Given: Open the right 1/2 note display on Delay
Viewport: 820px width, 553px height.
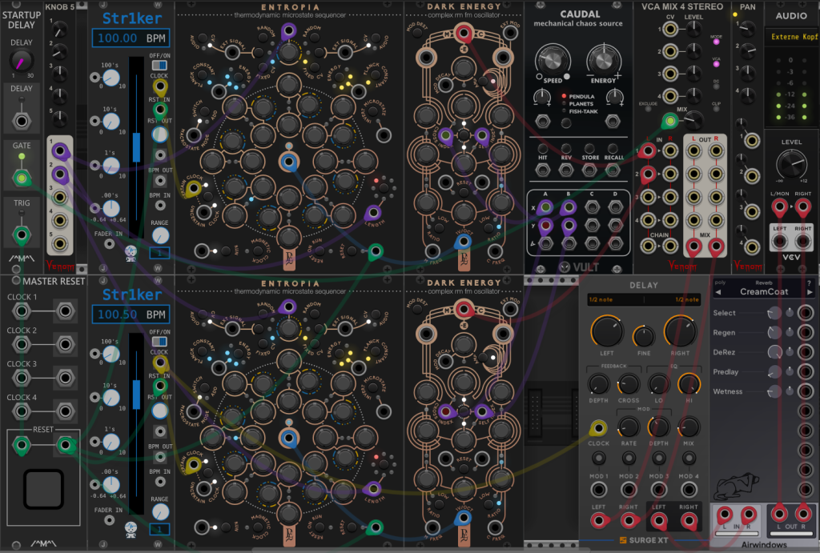Looking at the screenshot, I should coord(672,299).
